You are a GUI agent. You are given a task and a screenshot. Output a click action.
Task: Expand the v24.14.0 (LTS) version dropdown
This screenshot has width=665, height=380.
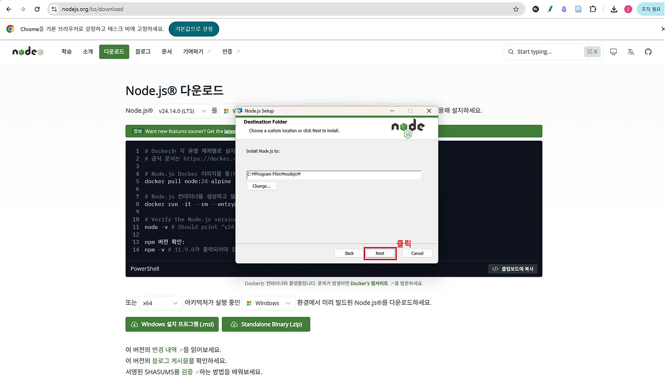click(183, 111)
